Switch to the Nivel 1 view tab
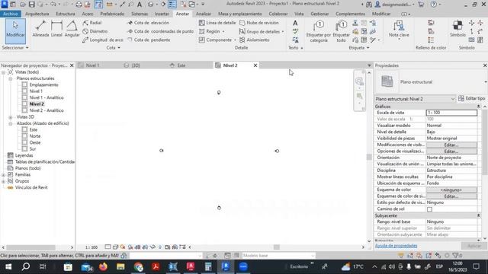The height and width of the screenshot is (274, 488). (x=92, y=65)
